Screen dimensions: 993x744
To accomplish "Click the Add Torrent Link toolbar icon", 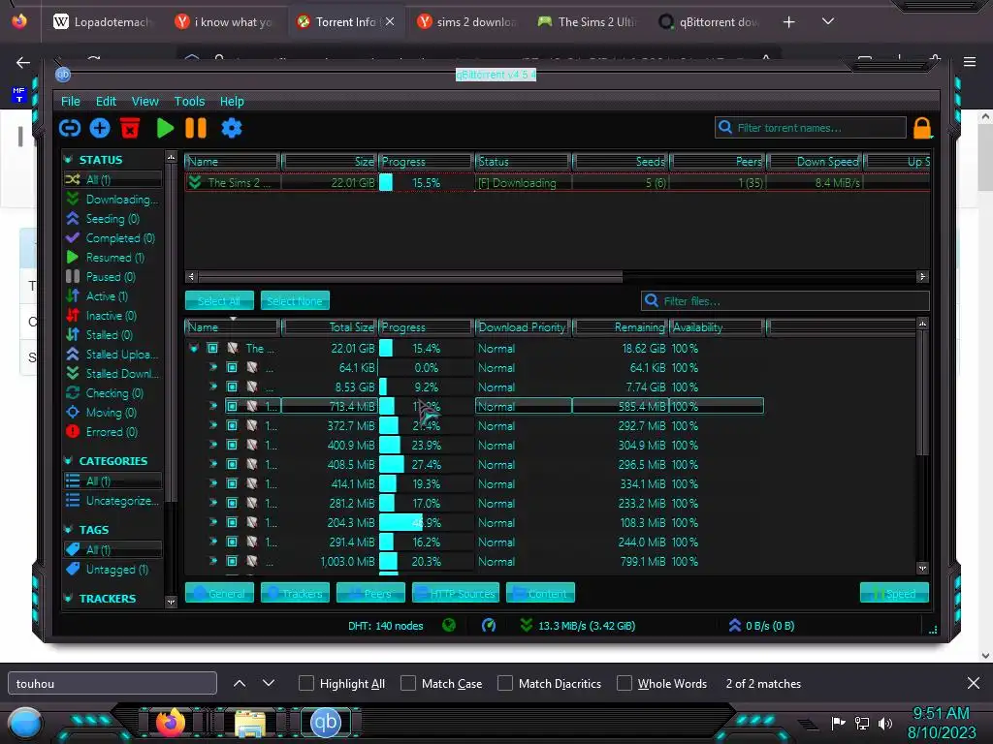I will pos(70,129).
